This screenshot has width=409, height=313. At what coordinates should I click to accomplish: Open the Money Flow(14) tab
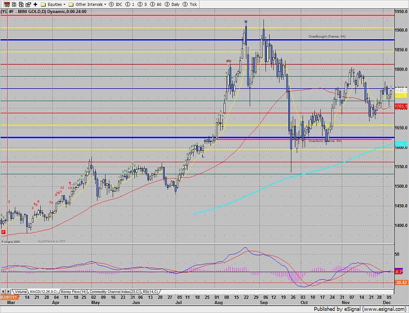point(75,291)
